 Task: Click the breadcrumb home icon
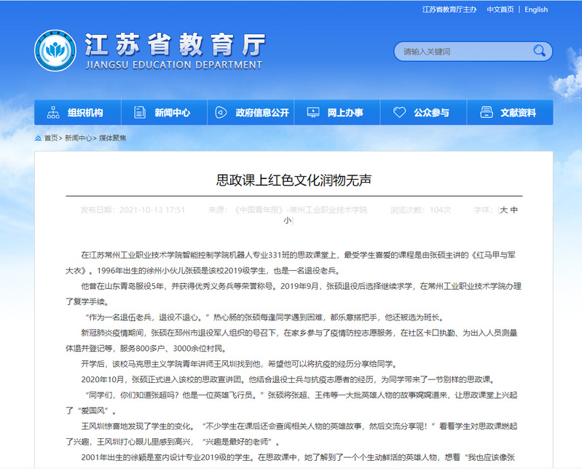(x=38, y=138)
